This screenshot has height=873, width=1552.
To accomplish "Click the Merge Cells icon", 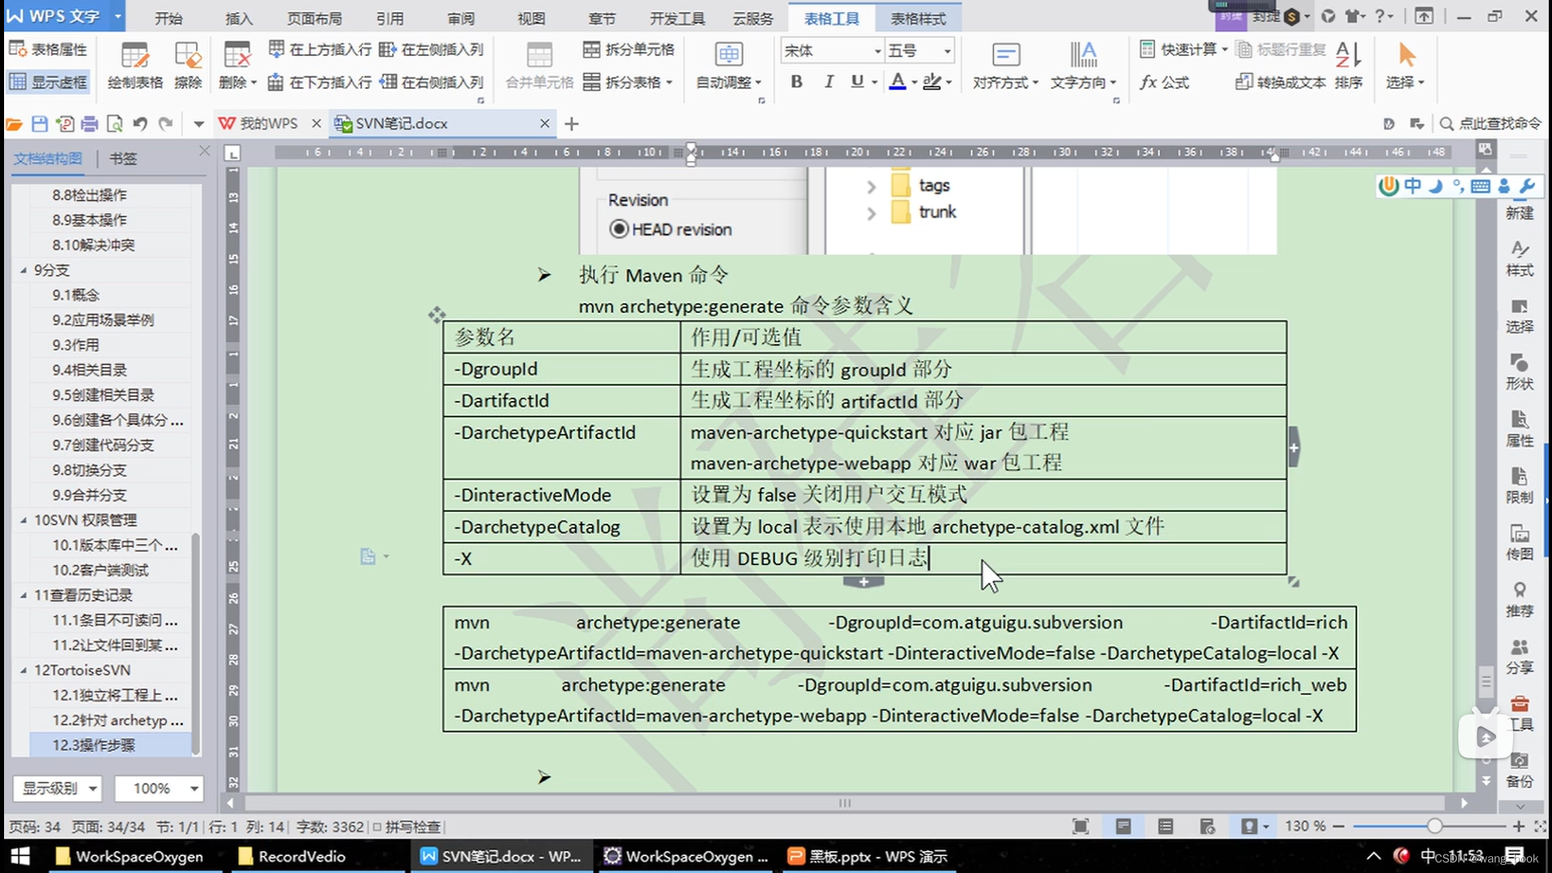I will pyautogui.click(x=539, y=65).
